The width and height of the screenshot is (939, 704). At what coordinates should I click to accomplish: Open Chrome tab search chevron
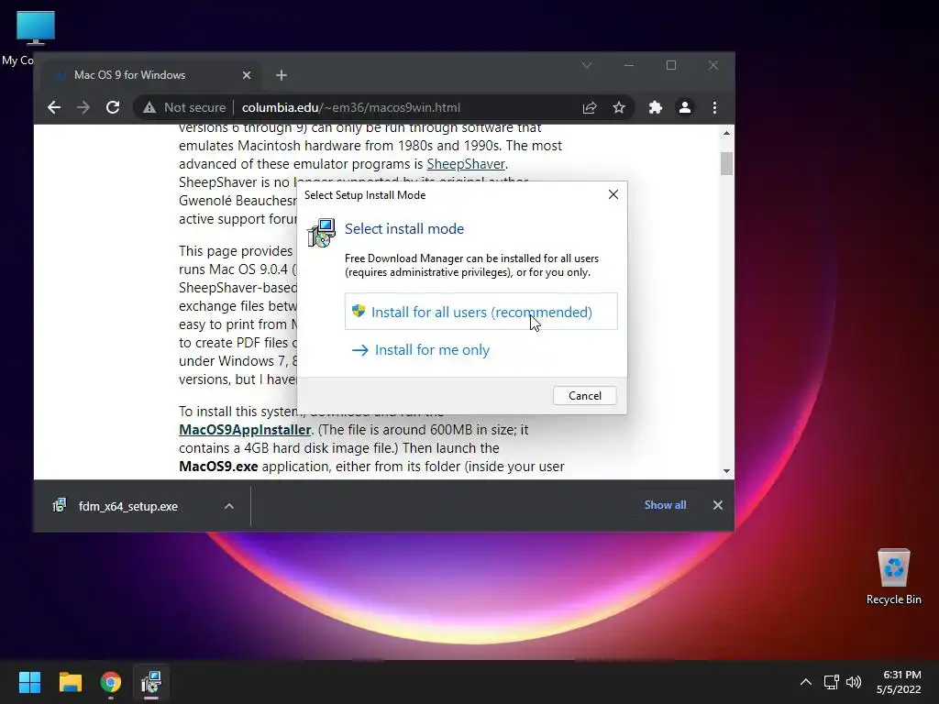[x=587, y=65]
